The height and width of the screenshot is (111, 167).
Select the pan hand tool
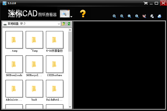[x=144, y=16]
